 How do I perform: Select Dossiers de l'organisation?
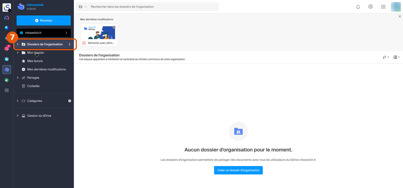pyautogui.click(x=45, y=44)
